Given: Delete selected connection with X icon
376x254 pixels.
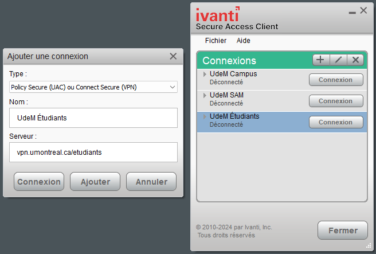Looking at the screenshot, I should [355, 60].
